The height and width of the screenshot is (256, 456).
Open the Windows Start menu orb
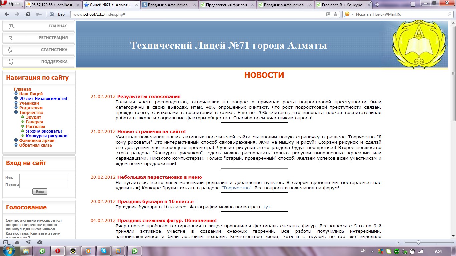(8, 251)
